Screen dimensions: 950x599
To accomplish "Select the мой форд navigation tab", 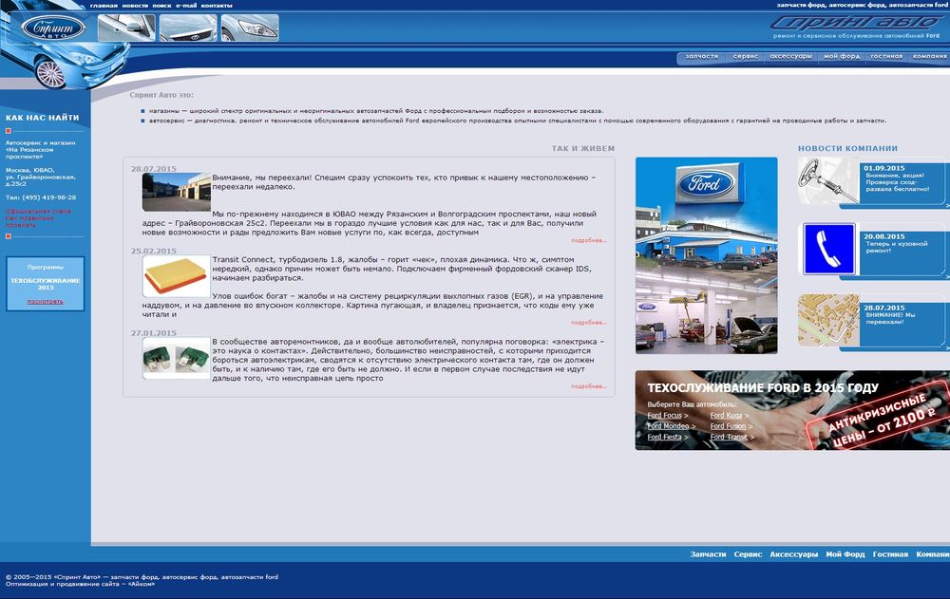I will point(842,56).
